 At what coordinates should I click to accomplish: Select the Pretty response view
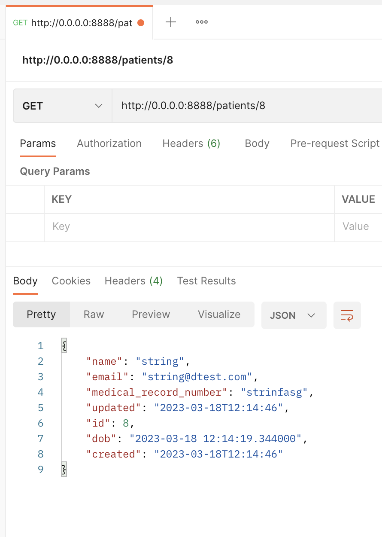(41, 314)
